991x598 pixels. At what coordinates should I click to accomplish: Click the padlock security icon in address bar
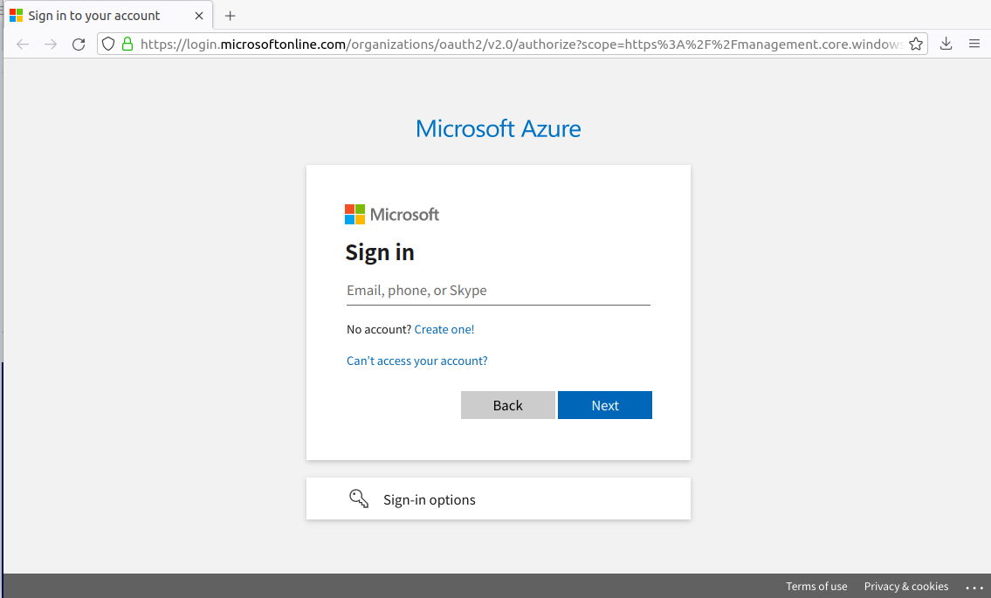(x=127, y=43)
